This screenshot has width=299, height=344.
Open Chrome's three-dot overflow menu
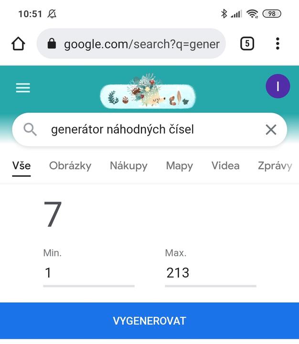[278, 44]
